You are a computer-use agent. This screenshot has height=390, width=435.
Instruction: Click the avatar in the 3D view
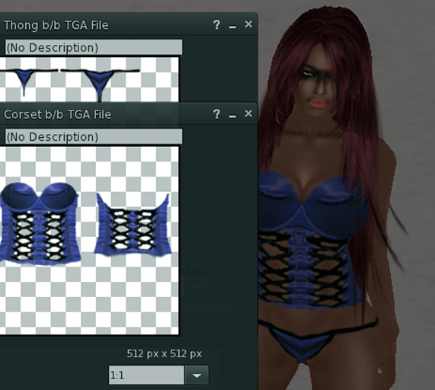329,198
